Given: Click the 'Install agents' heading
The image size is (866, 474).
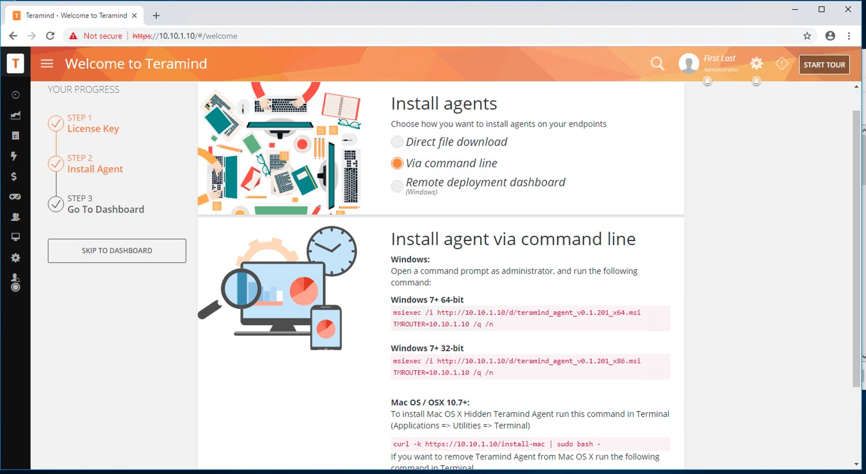Looking at the screenshot, I should point(444,104).
